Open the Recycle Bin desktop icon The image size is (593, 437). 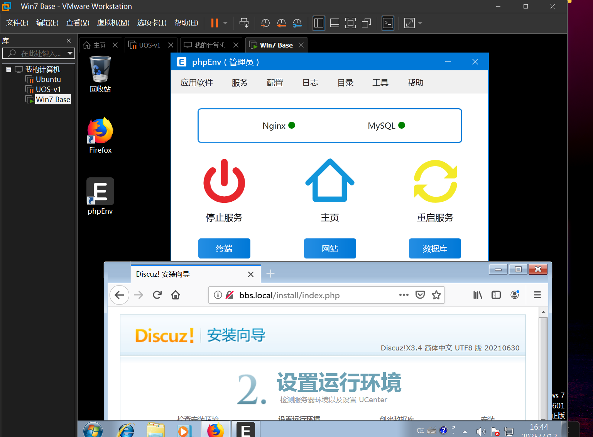click(x=100, y=74)
